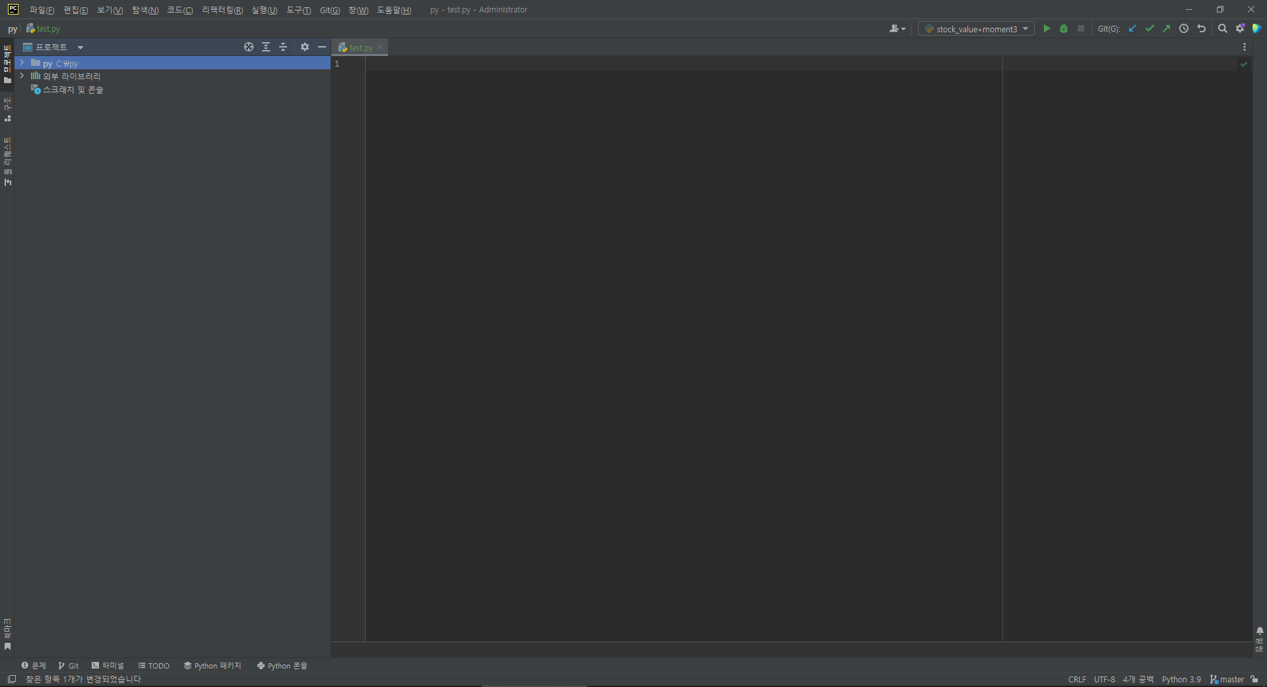The height and width of the screenshot is (687, 1267).
Task: Open the TODO tool window
Action: [x=154, y=666]
